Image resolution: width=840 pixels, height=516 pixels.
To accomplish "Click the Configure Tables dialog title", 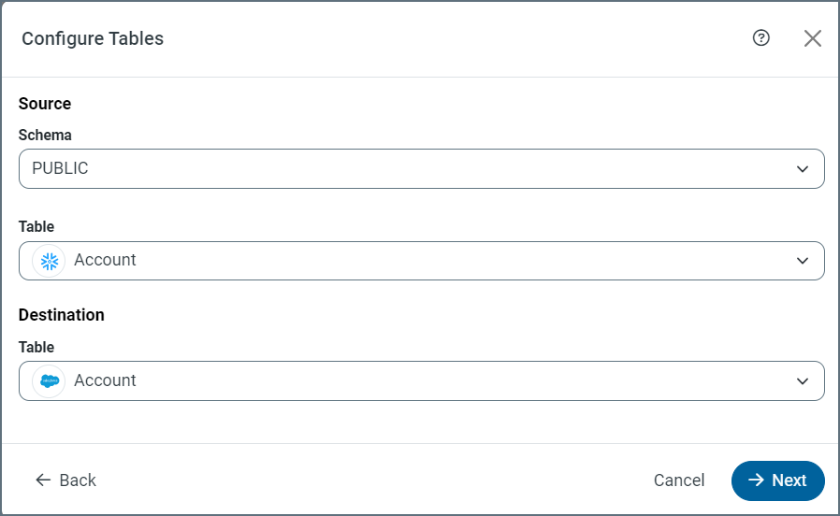I will point(93,39).
